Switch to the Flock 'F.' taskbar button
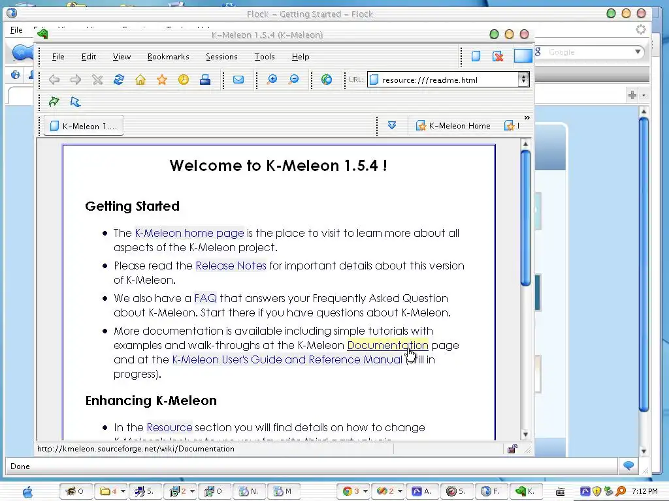Viewport: 669px width, 501px height. [491, 491]
